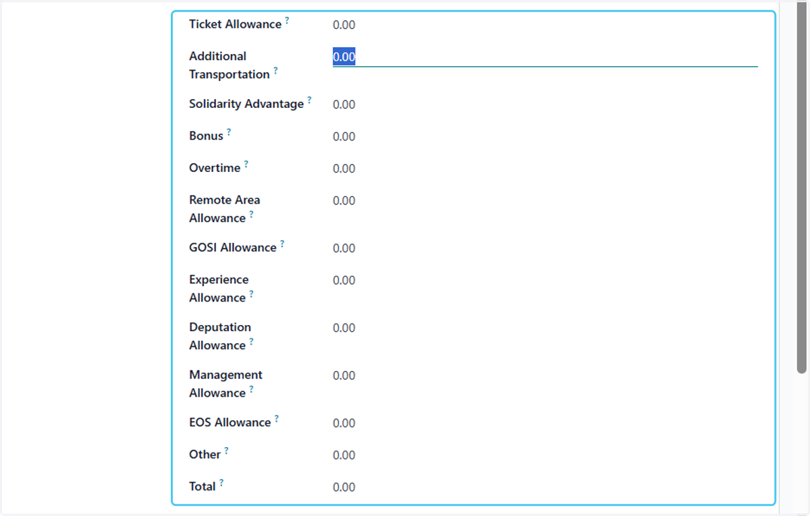Open help tooltip beside Solidarity Advantage
This screenshot has height=516, width=810.
pos(309,101)
